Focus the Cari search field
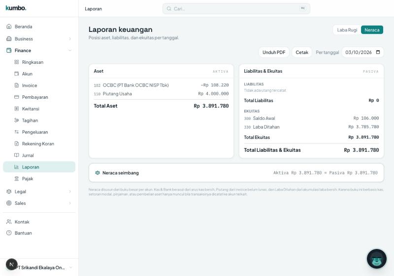Viewport: 394px width, 276px height. (236, 8)
